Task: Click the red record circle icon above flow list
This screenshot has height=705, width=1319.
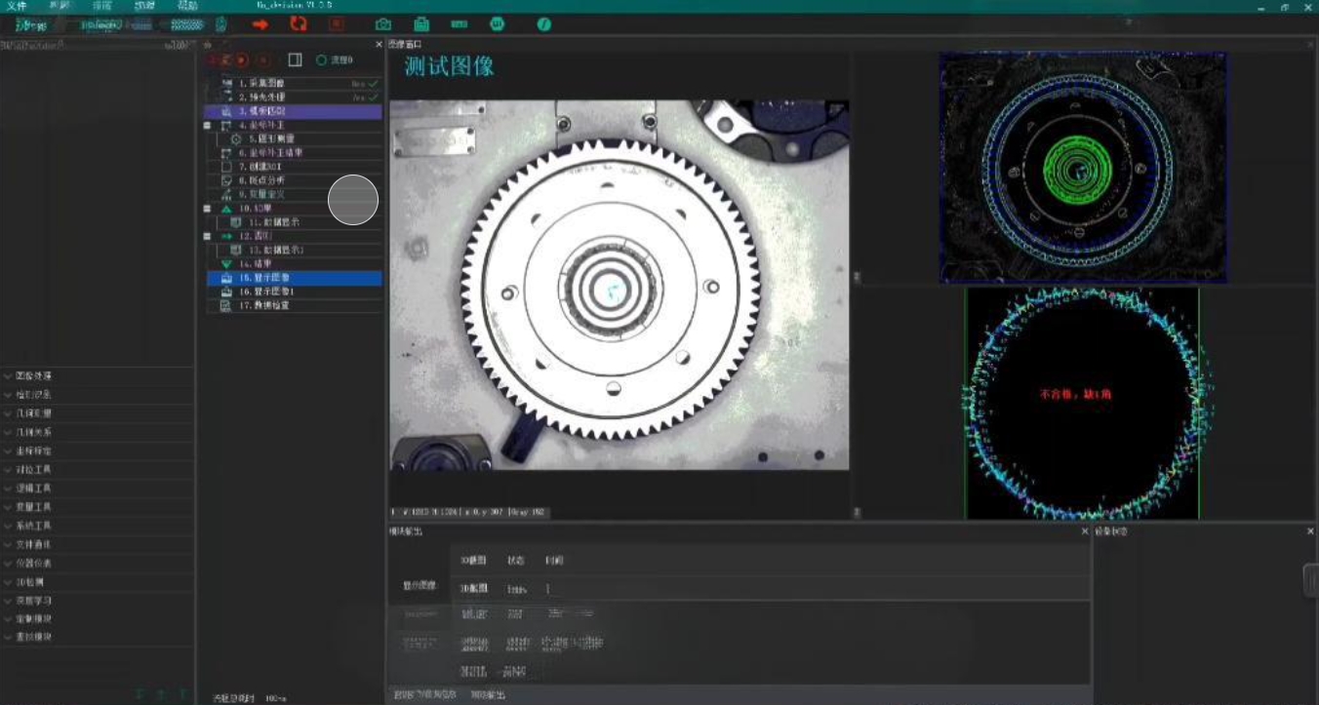Action: (x=241, y=60)
